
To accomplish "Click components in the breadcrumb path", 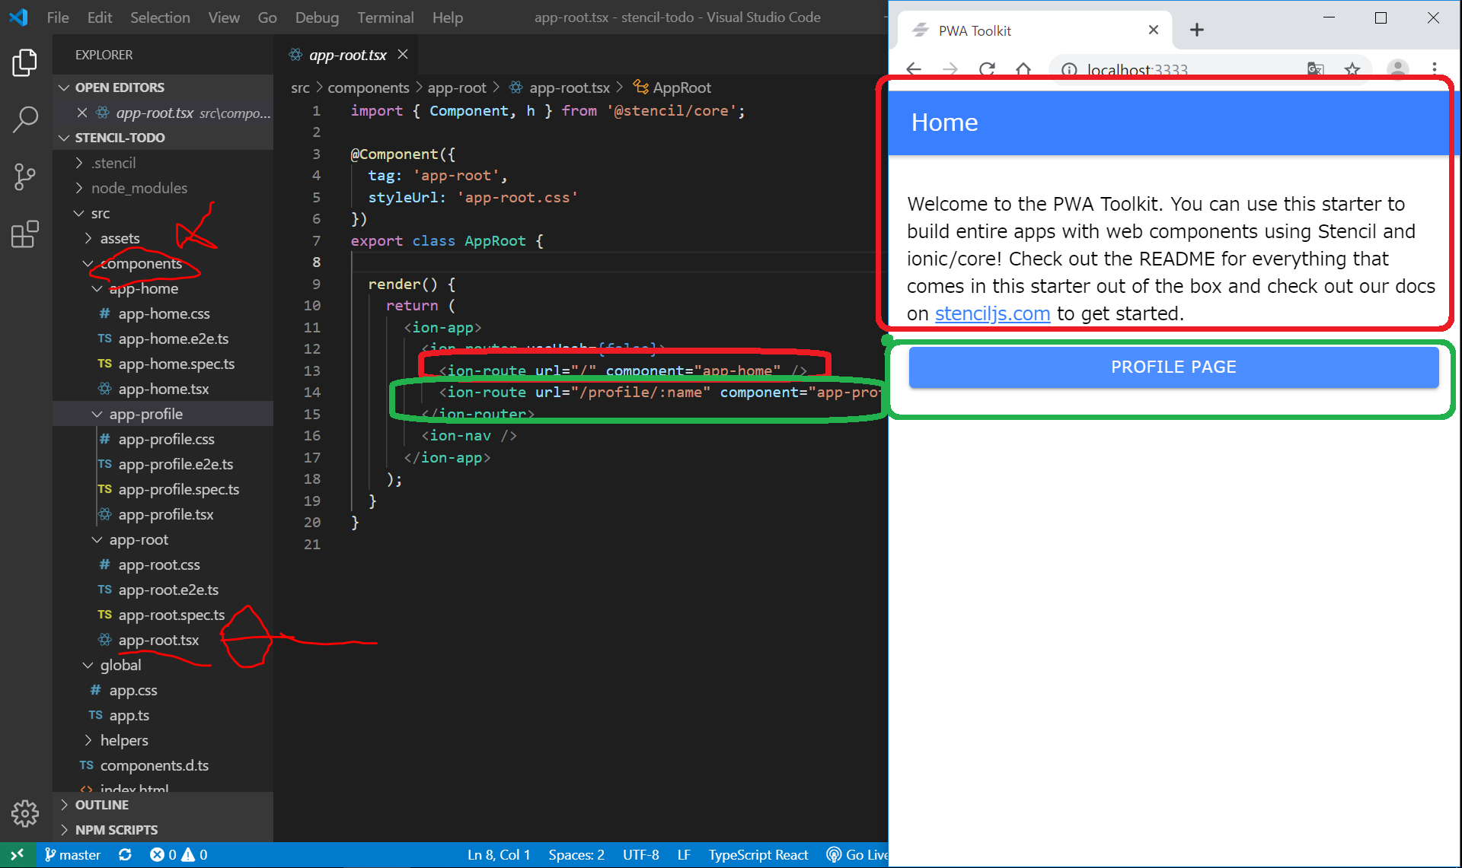I will click(369, 87).
